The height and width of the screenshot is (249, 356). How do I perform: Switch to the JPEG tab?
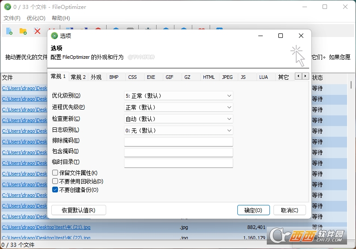(227, 77)
